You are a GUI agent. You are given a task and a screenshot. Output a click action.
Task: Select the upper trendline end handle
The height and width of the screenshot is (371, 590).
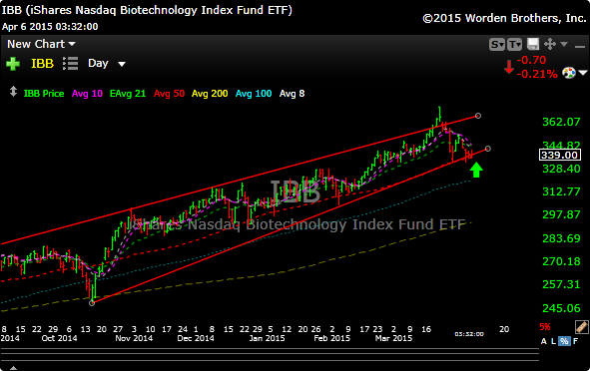[x=478, y=116]
